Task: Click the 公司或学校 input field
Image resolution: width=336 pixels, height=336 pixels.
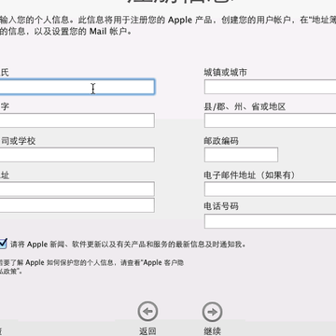Action: click(77, 155)
